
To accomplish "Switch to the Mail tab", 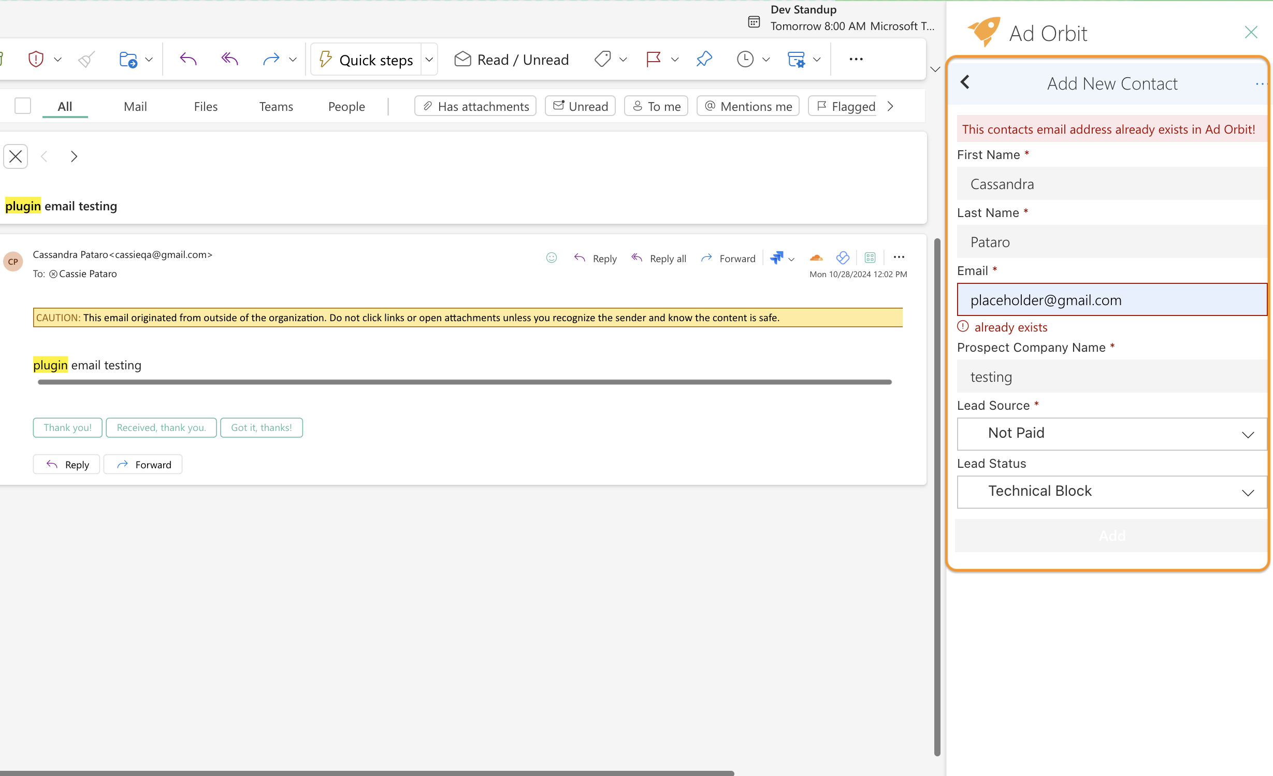I will 135,106.
